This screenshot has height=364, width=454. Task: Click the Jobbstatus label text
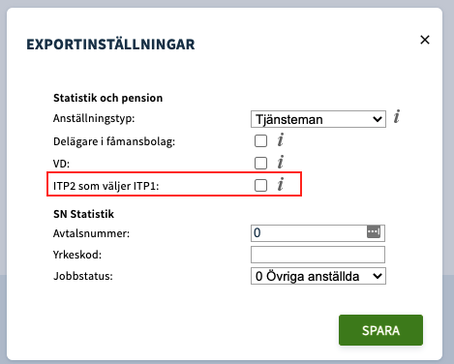(x=83, y=276)
